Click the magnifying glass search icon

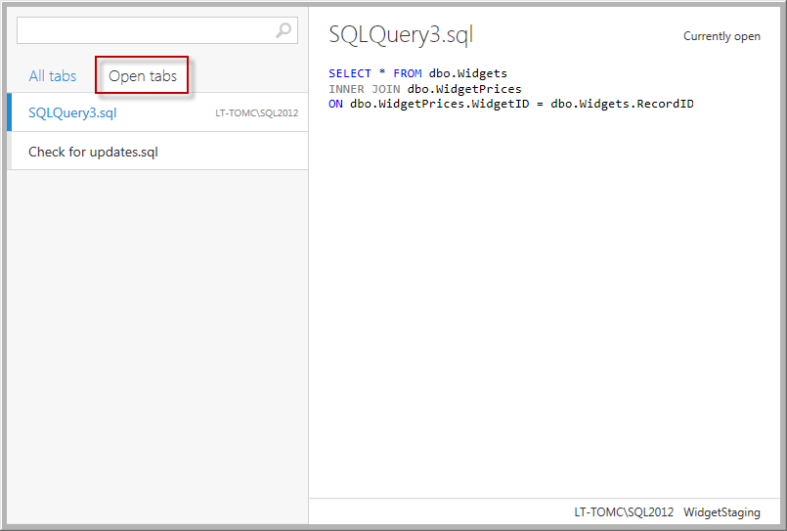coord(284,30)
